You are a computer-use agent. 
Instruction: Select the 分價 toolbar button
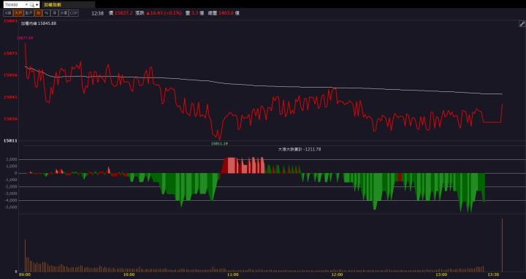(x=64, y=13)
